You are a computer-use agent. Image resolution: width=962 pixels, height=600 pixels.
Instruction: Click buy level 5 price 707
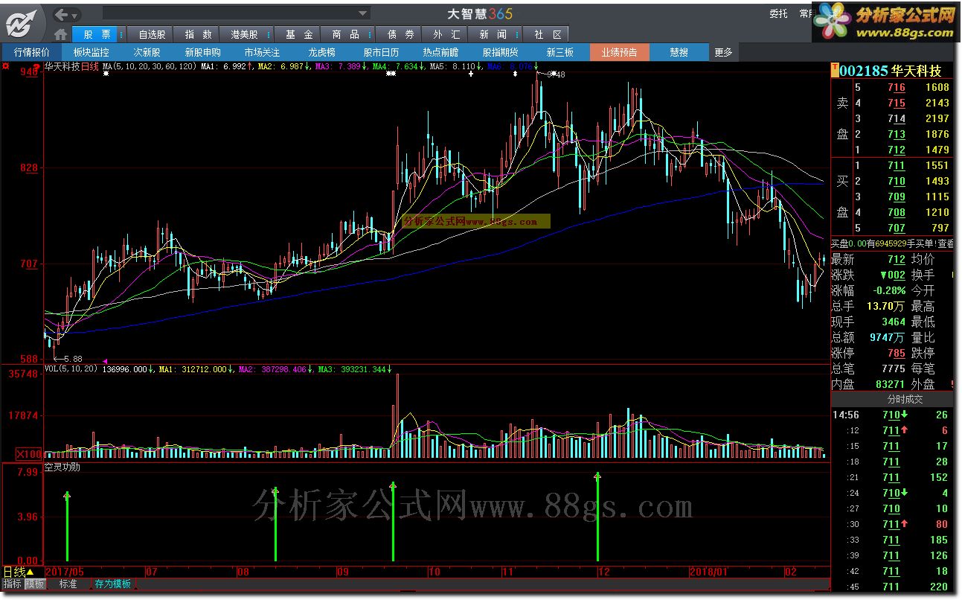(x=896, y=228)
